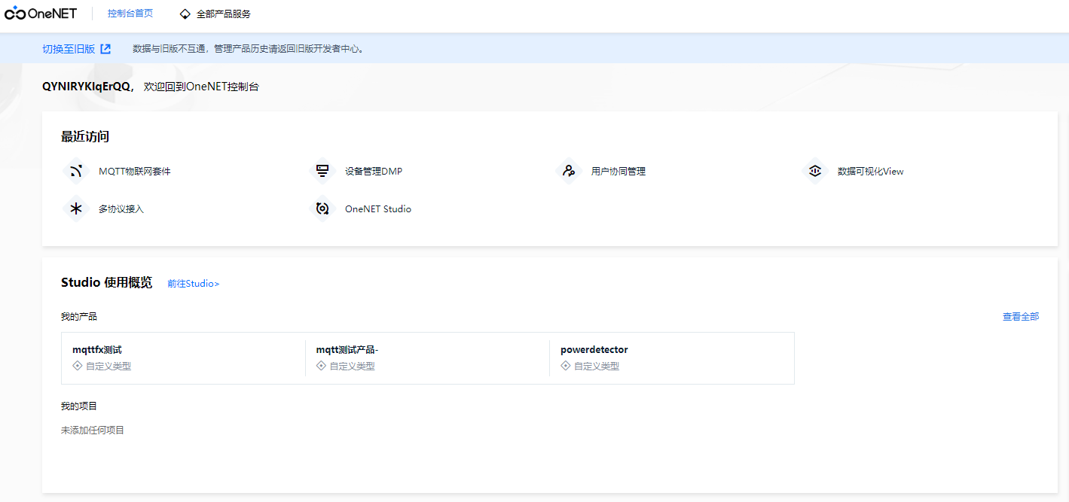Open 多协议接入 entry

121,208
